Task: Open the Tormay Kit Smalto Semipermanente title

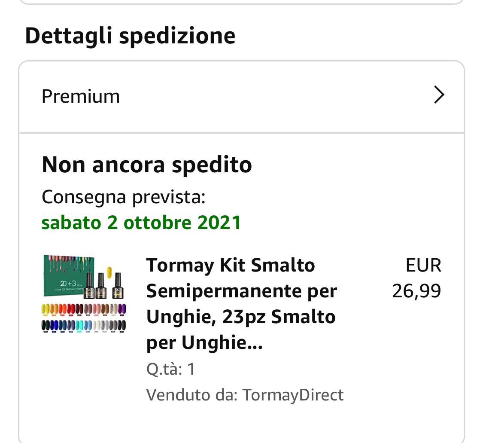Action: [231, 266]
